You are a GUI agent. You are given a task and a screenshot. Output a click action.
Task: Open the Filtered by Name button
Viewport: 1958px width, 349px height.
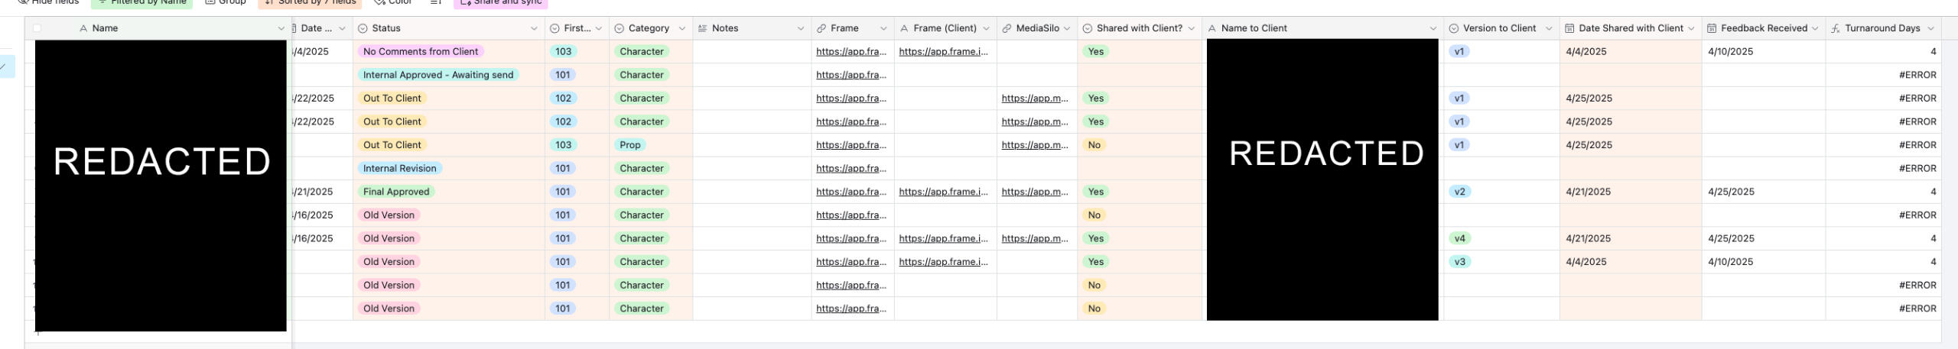coord(141,3)
